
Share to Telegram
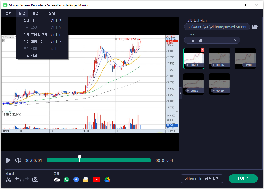(76, 179)
